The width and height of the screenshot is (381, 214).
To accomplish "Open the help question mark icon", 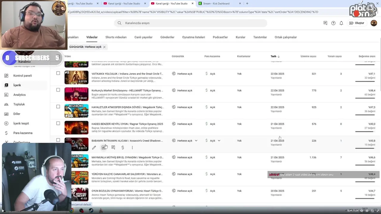I will [x=333, y=23].
